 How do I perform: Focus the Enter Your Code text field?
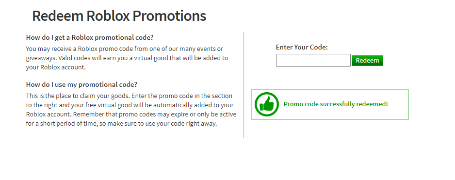[x=313, y=60]
